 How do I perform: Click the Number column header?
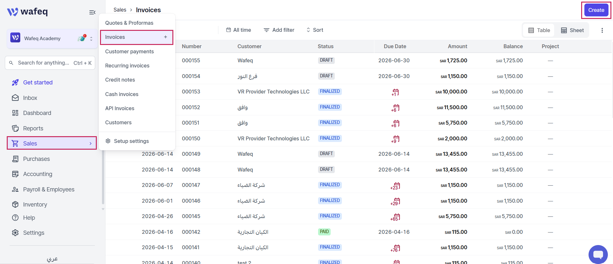192,46
